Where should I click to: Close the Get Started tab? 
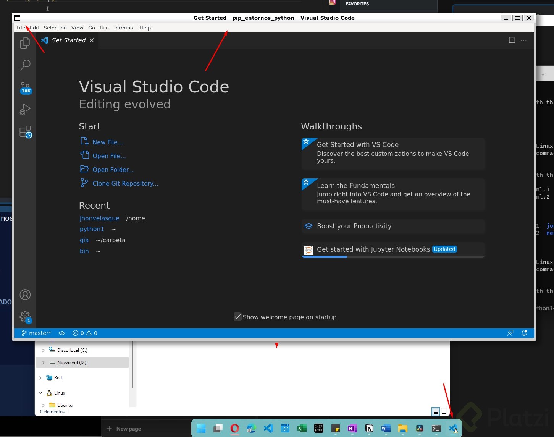pyautogui.click(x=92, y=40)
